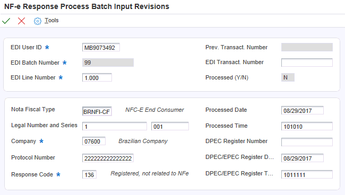
Task: Click the Processed Date field
Action: point(303,110)
